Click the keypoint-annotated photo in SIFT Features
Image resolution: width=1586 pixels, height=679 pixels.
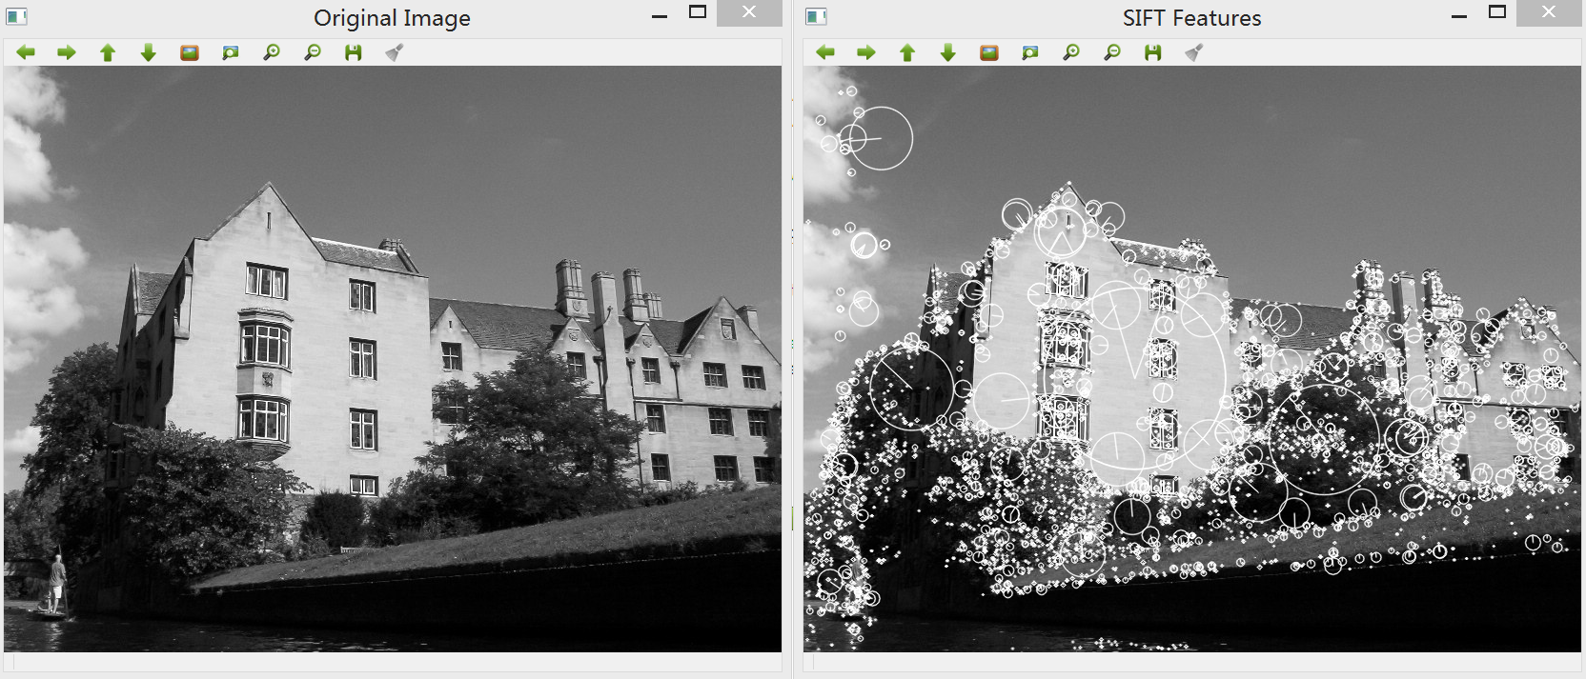pos(1192,359)
